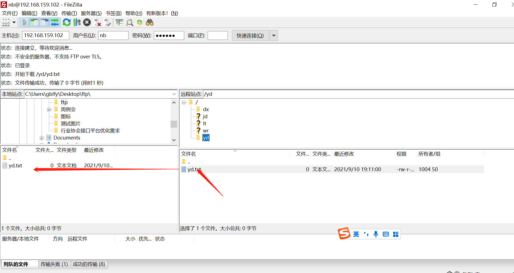This screenshot has width=514, height=273.
Task: Disconnect from the current server
Action: point(97,22)
